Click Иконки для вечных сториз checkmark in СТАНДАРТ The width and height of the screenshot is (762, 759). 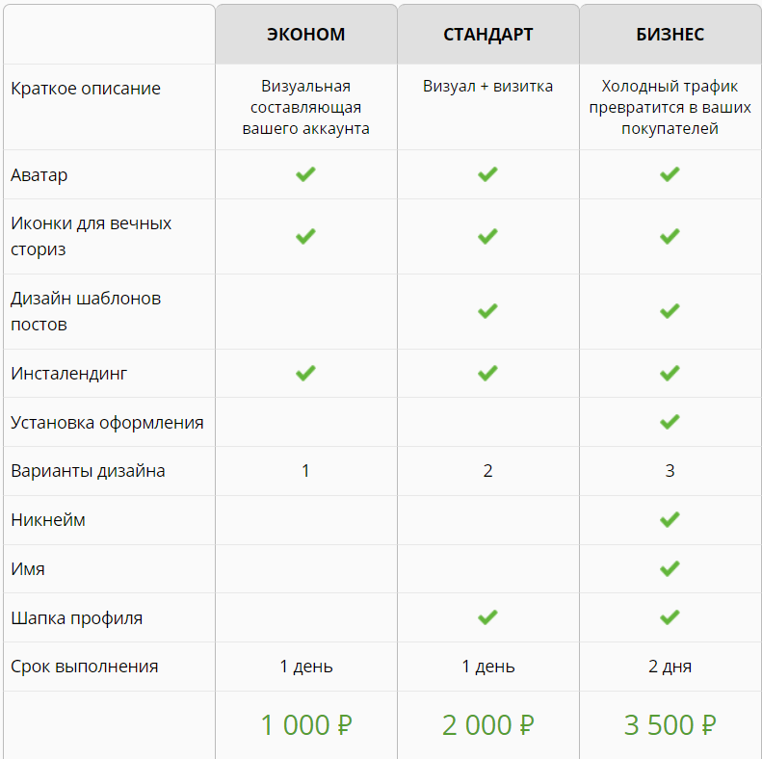487,236
